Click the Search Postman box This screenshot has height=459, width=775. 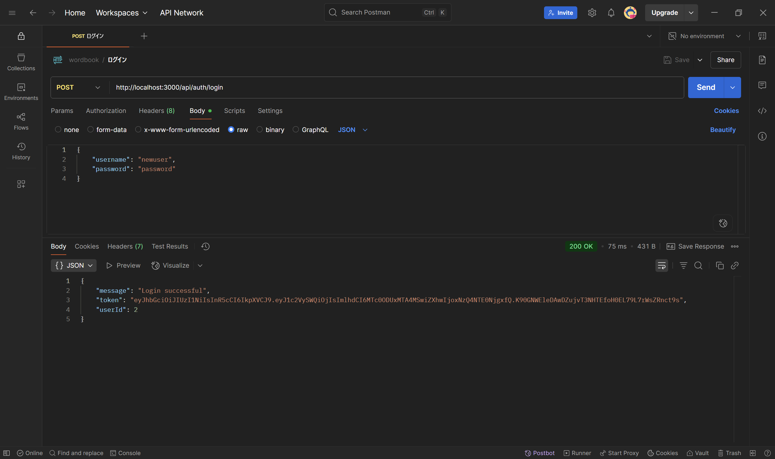point(387,13)
